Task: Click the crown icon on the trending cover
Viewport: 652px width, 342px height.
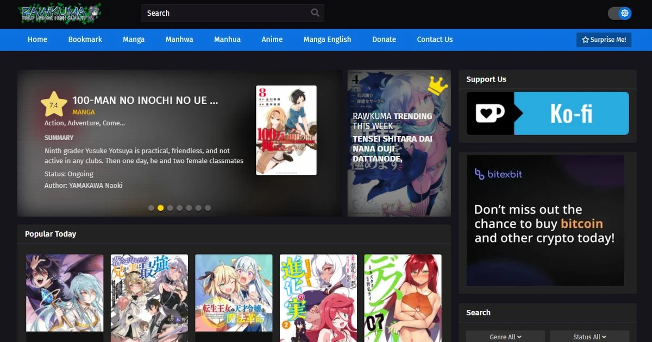Action: [x=438, y=85]
